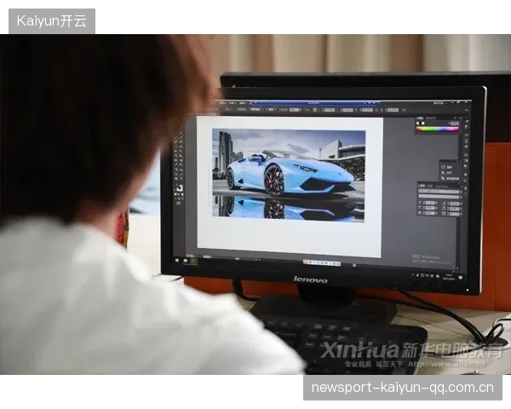Open the workspace switcher in title bar
The width and height of the screenshot is (511, 409).
coord(439,103)
